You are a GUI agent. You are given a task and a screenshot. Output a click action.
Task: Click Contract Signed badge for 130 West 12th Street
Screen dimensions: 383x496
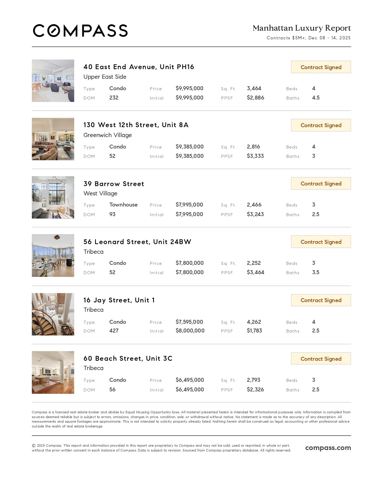(x=321, y=125)
